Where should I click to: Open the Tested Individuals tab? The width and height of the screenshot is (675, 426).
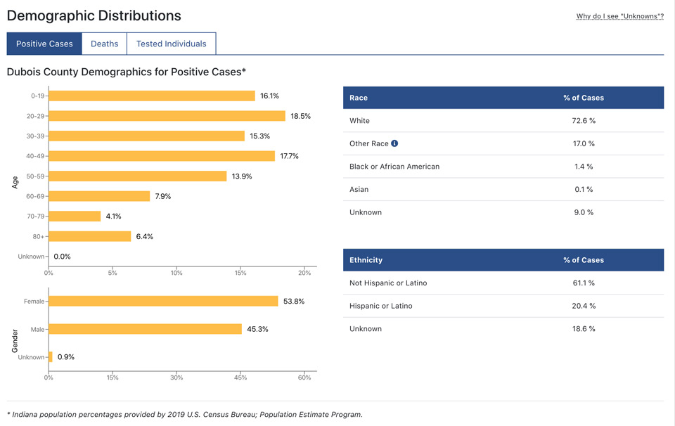pyautogui.click(x=171, y=44)
